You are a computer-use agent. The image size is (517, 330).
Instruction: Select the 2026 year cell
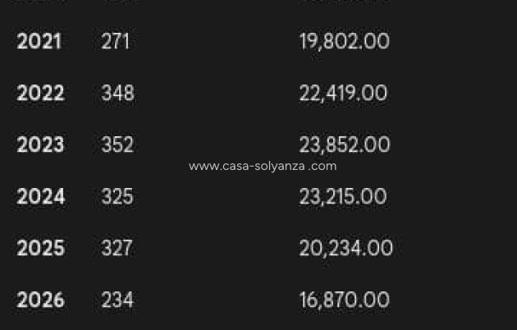tap(40, 300)
